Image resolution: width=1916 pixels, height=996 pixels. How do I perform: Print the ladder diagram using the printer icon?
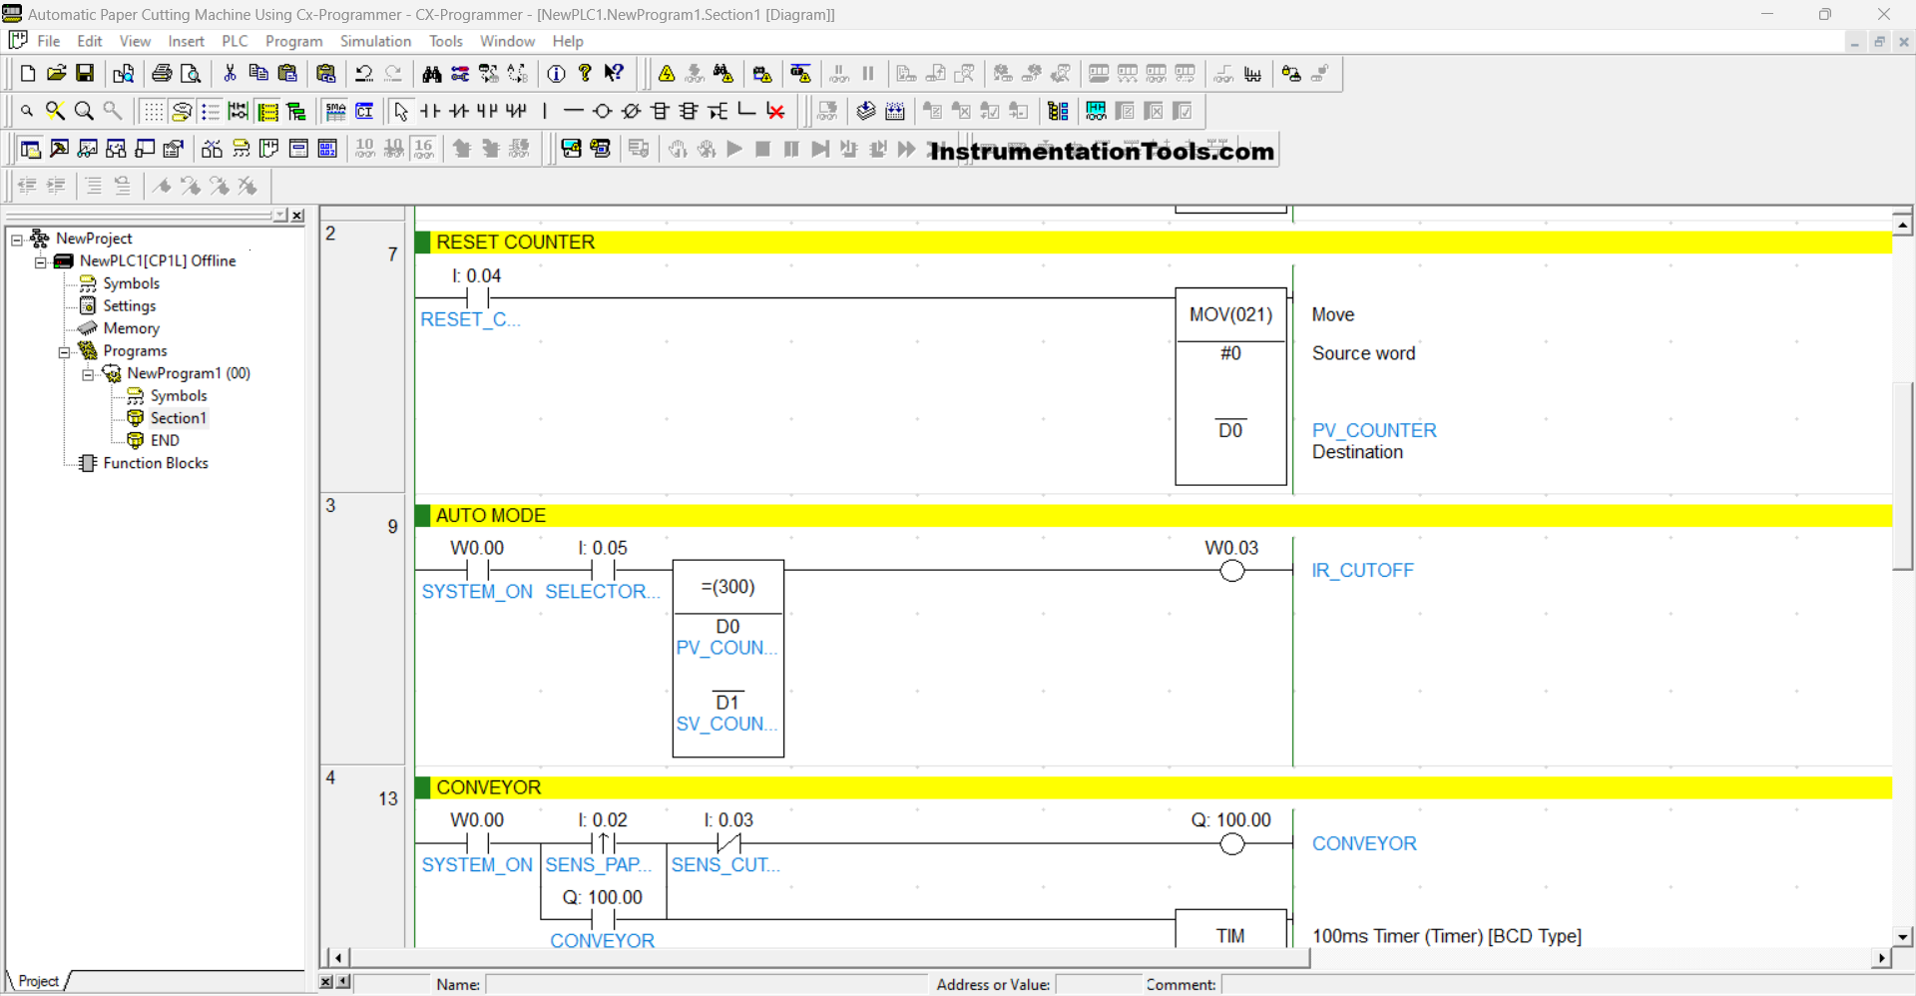tap(162, 73)
